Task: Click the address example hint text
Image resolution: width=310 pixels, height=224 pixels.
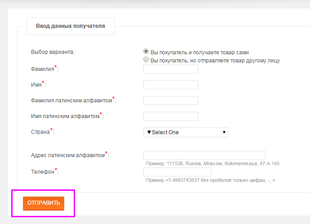Action: pos(213,163)
